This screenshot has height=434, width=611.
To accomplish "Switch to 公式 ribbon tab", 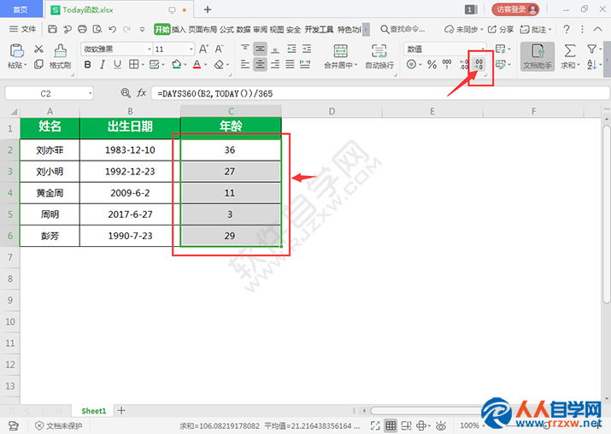I will pos(226,30).
